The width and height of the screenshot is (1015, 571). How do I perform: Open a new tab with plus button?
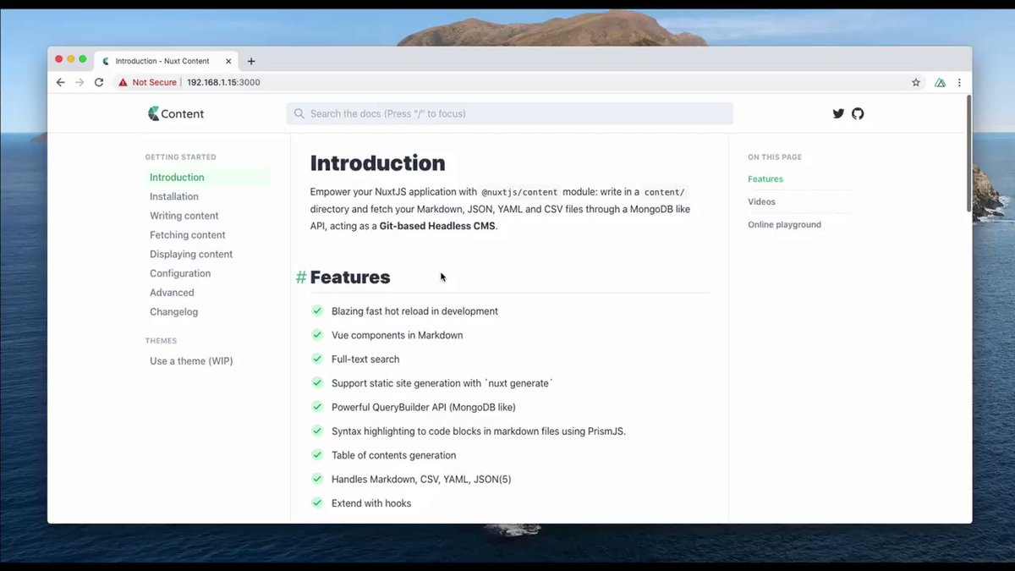click(x=251, y=61)
